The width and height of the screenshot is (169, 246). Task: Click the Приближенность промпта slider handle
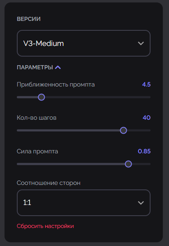pos(41,97)
